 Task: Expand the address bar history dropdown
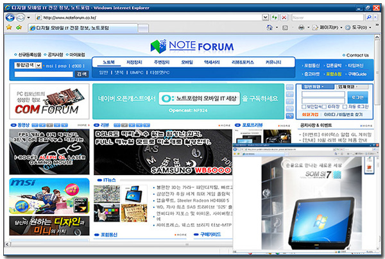pyautogui.click(x=266, y=17)
